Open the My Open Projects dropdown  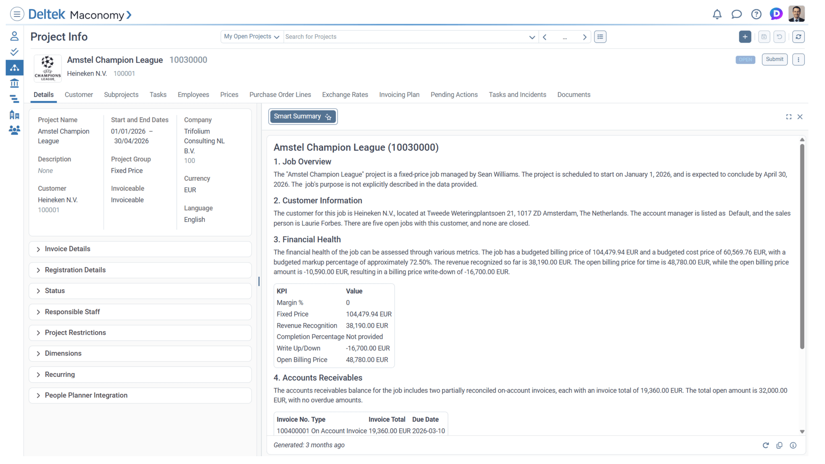[x=252, y=37]
